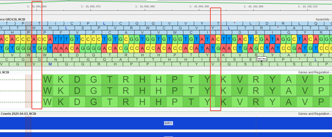This screenshot has height=137, width=332.
Task: Select C nucleotide crossed by dashed orange line
Action: [256, 39]
